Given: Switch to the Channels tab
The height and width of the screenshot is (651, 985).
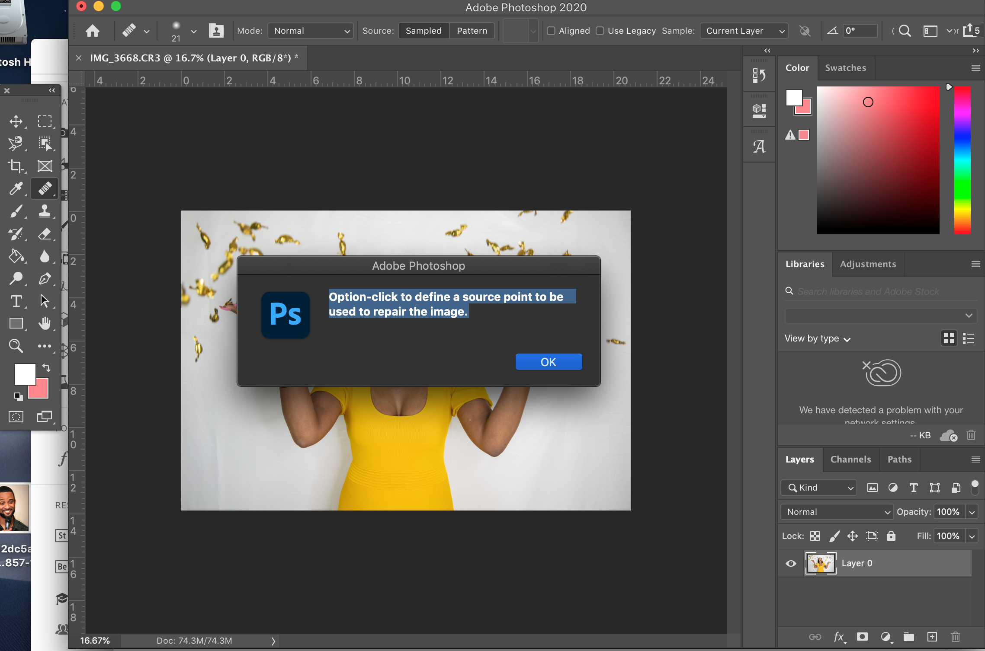Looking at the screenshot, I should (x=850, y=459).
